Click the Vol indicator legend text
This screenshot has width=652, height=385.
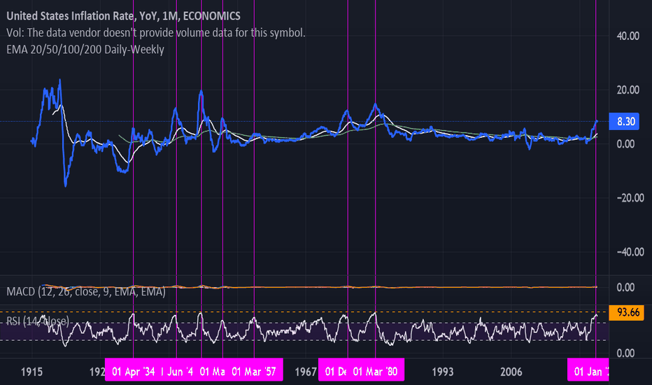[155, 33]
